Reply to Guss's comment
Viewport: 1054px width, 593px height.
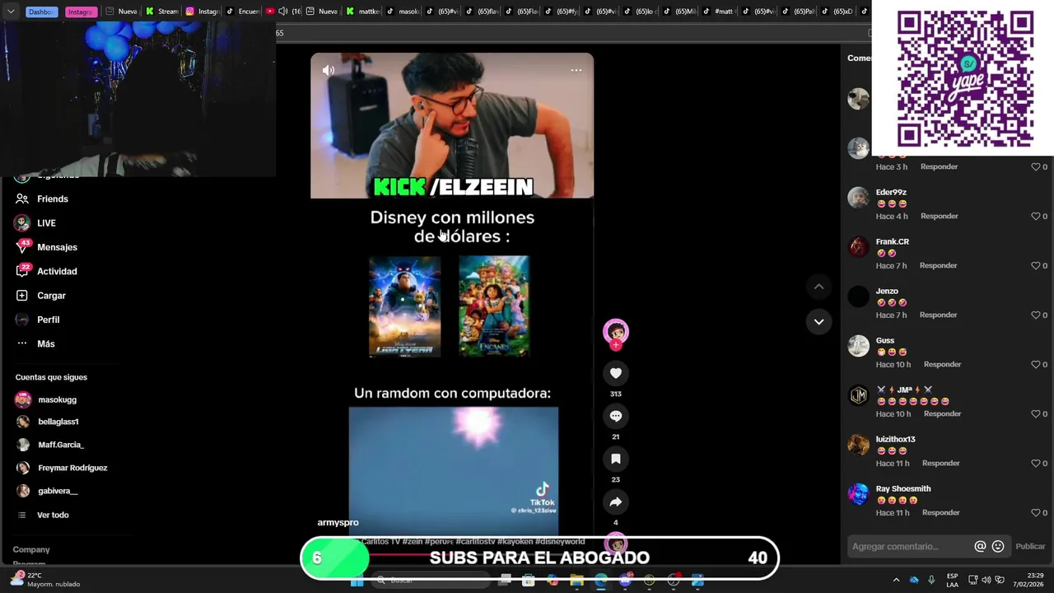(x=942, y=364)
